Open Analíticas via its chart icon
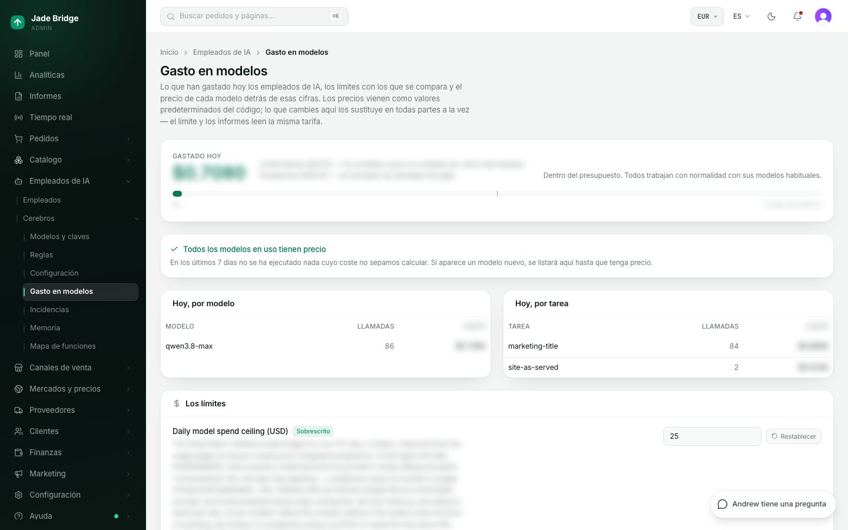 click(18, 75)
